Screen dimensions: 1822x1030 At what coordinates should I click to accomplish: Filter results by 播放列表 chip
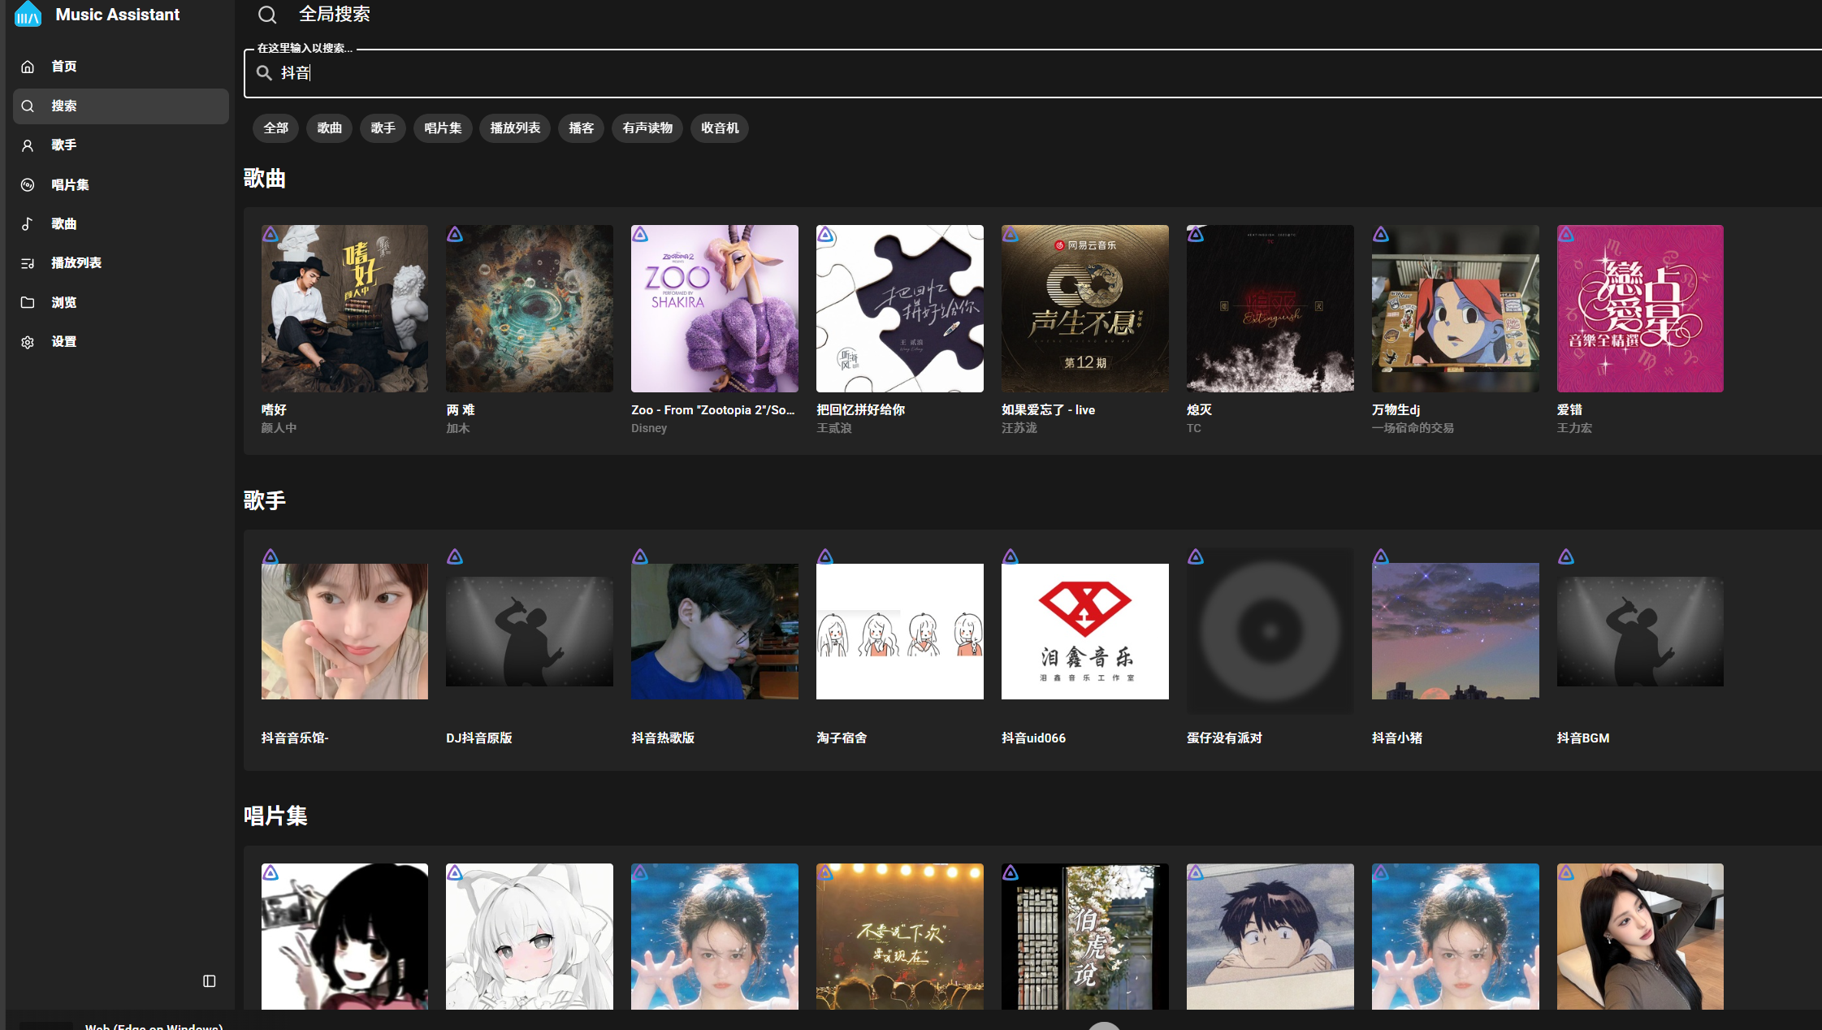point(515,128)
